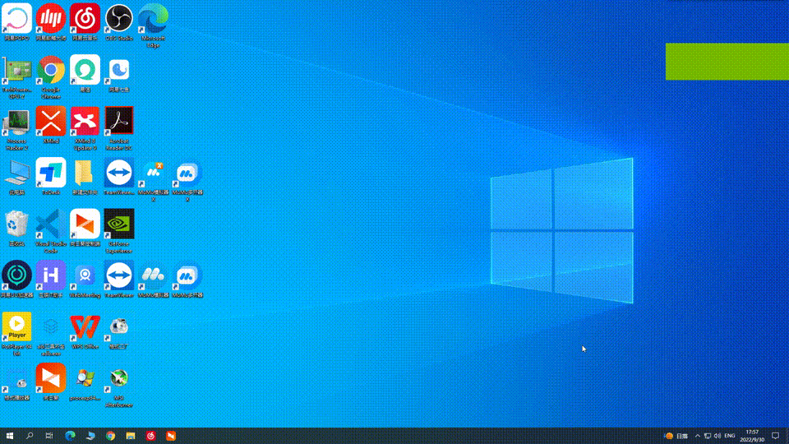Expand the hidden system tray icons
This screenshot has height=444, width=789.
click(x=698, y=436)
